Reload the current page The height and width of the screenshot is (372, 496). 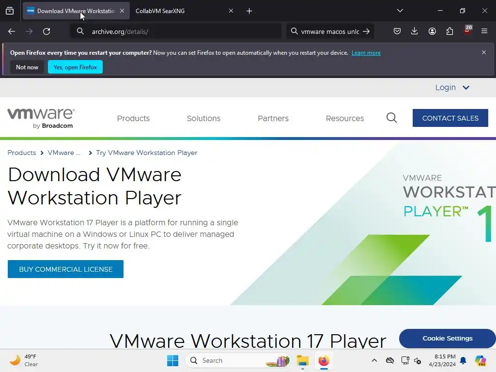46,31
